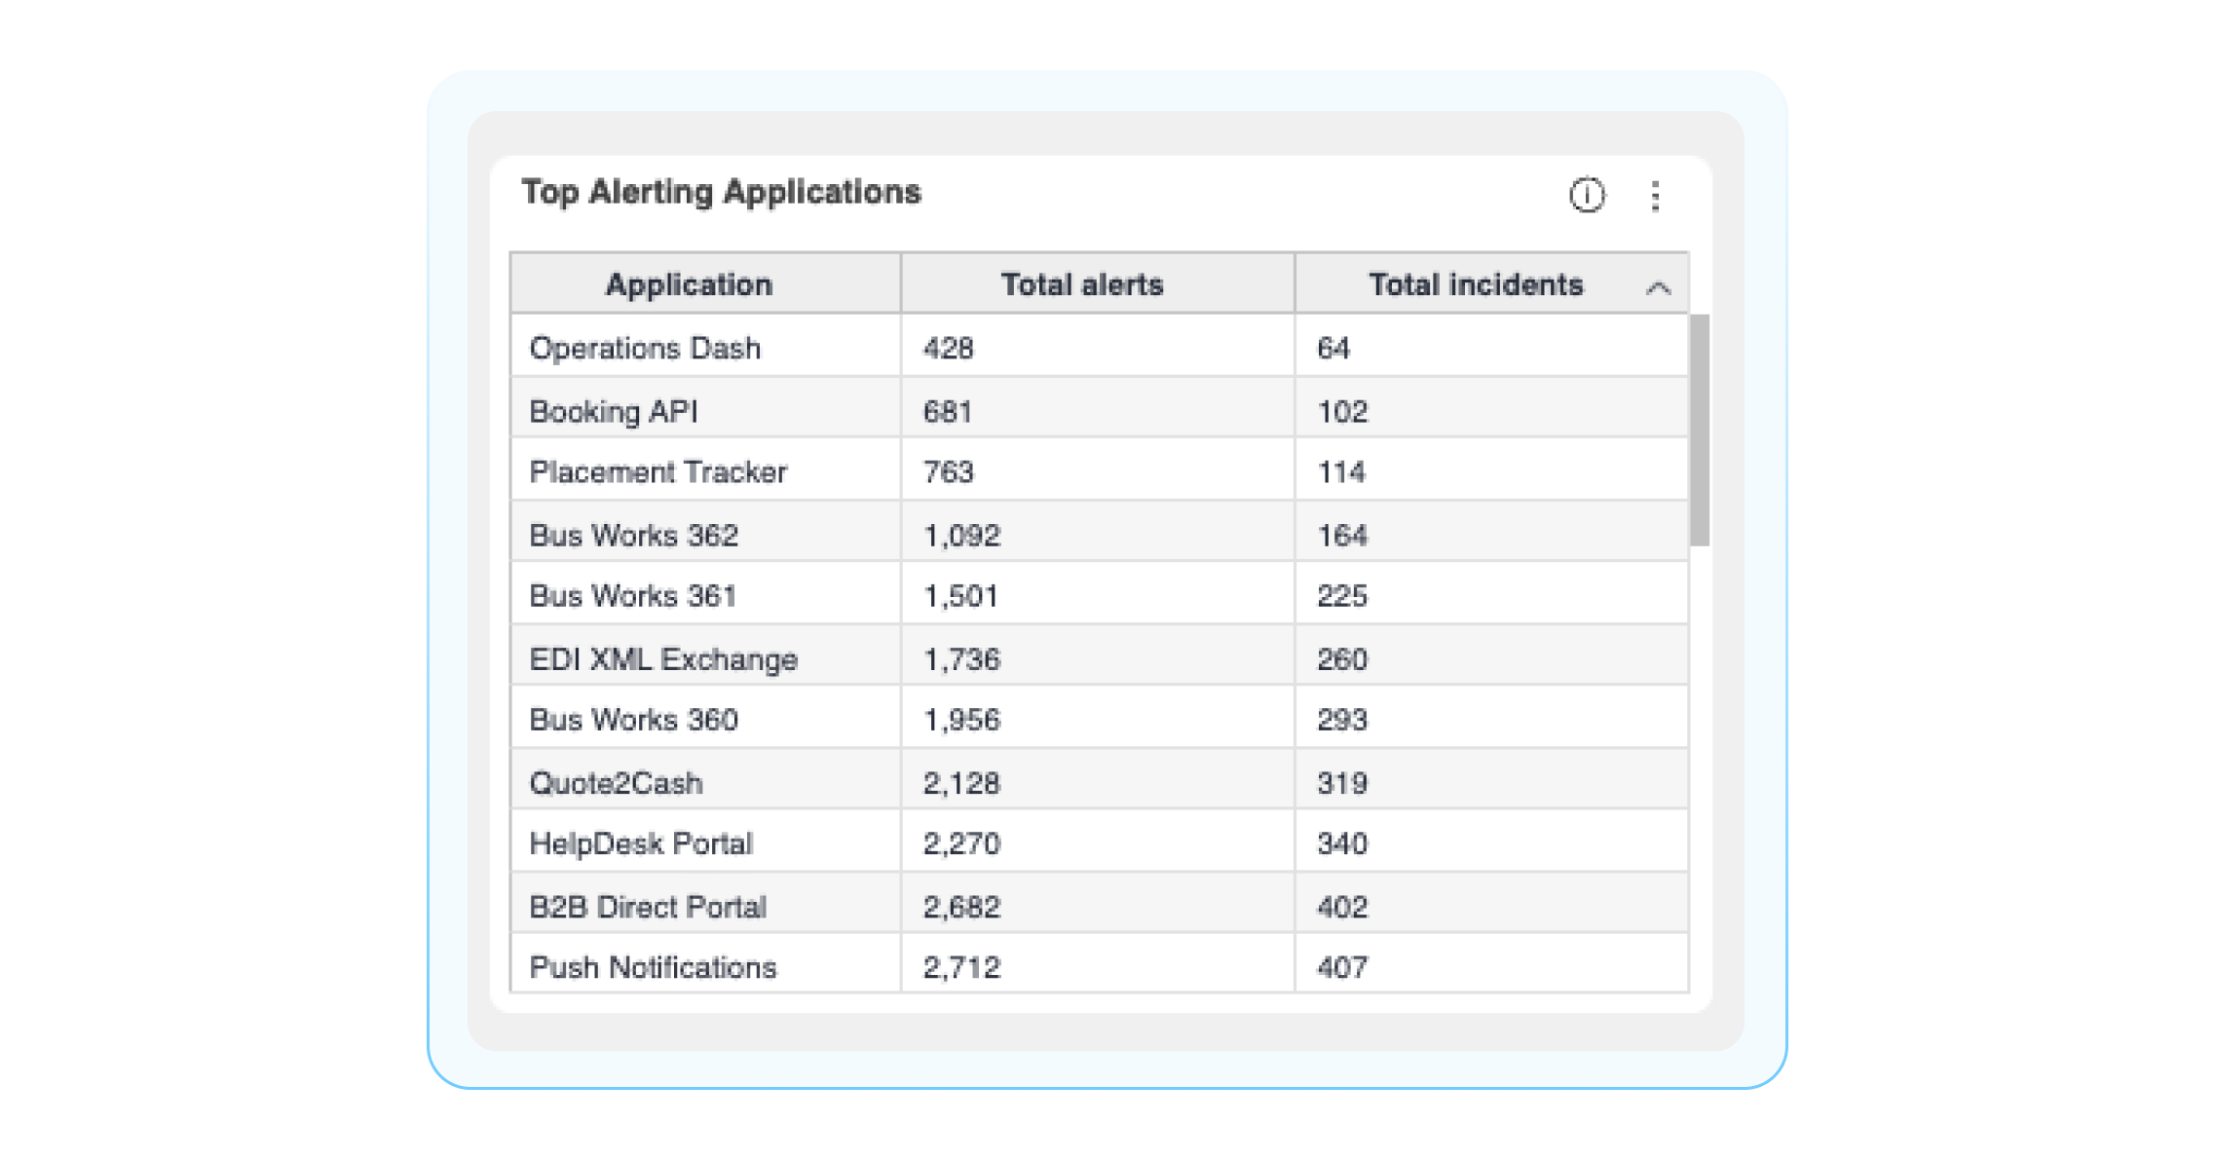Select the 1,956 total alerts value
The image size is (2215, 1160).
[x=961, y=719]
